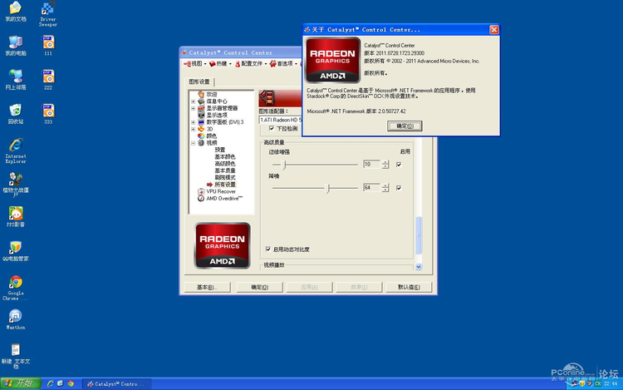The width and height of the screenshot is (623, 390).
Task: Click the 欢迎 hand icon in tree
Action: (201, 94)
